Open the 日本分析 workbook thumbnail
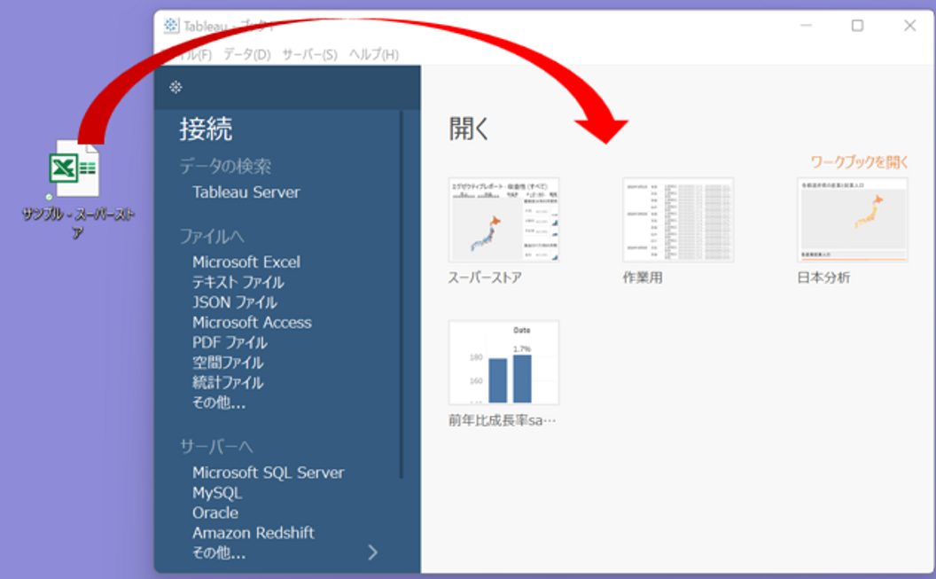Screen dimensions: 936x579 coord(853,220)
